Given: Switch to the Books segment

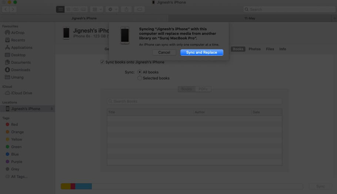Looking at the screenshot, I should 187,89.
